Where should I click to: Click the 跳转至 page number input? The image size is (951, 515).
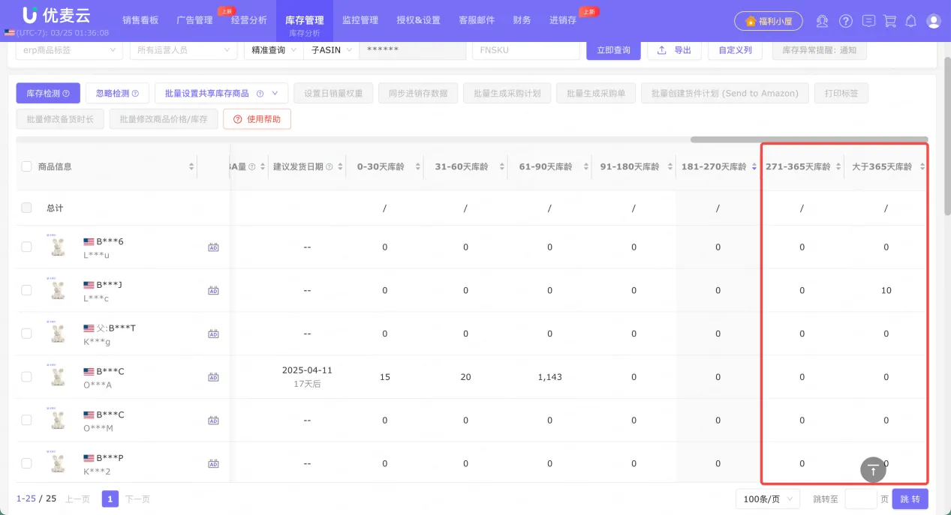pyautogui.click(x=861, y=499)
